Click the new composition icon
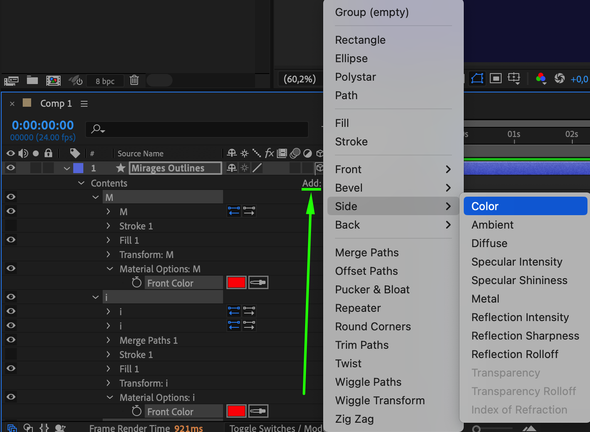Viewport: 590px width, 432px height. coord(53,80)
